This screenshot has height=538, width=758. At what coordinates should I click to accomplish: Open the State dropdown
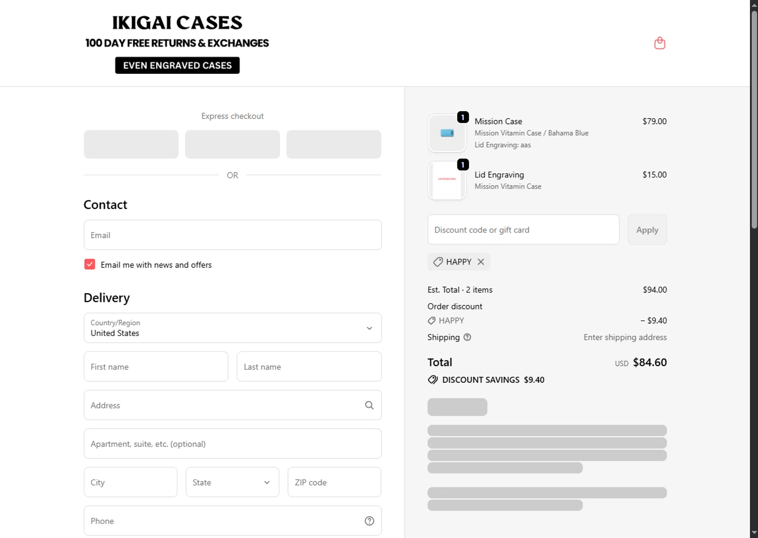click(x=232, y=482)
